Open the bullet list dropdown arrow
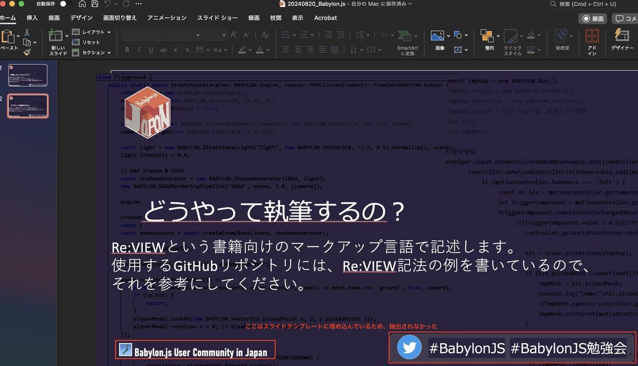 (x=294, y=35)
